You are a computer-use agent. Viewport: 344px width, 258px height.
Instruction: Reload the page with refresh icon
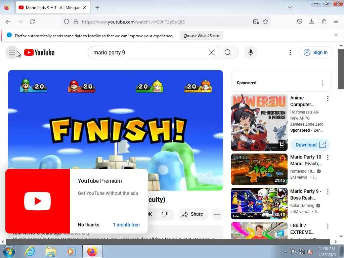click(x=32, y=22)
